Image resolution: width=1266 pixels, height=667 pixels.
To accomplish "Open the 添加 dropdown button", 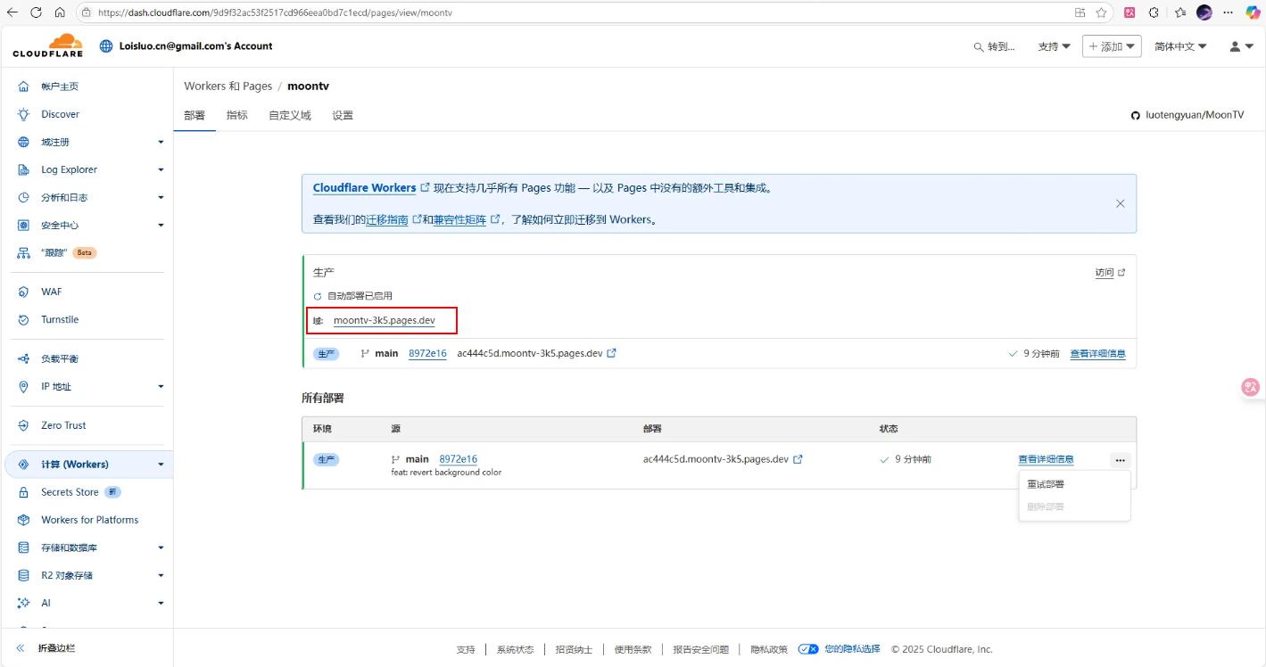I will click(x=1112, y=46).
